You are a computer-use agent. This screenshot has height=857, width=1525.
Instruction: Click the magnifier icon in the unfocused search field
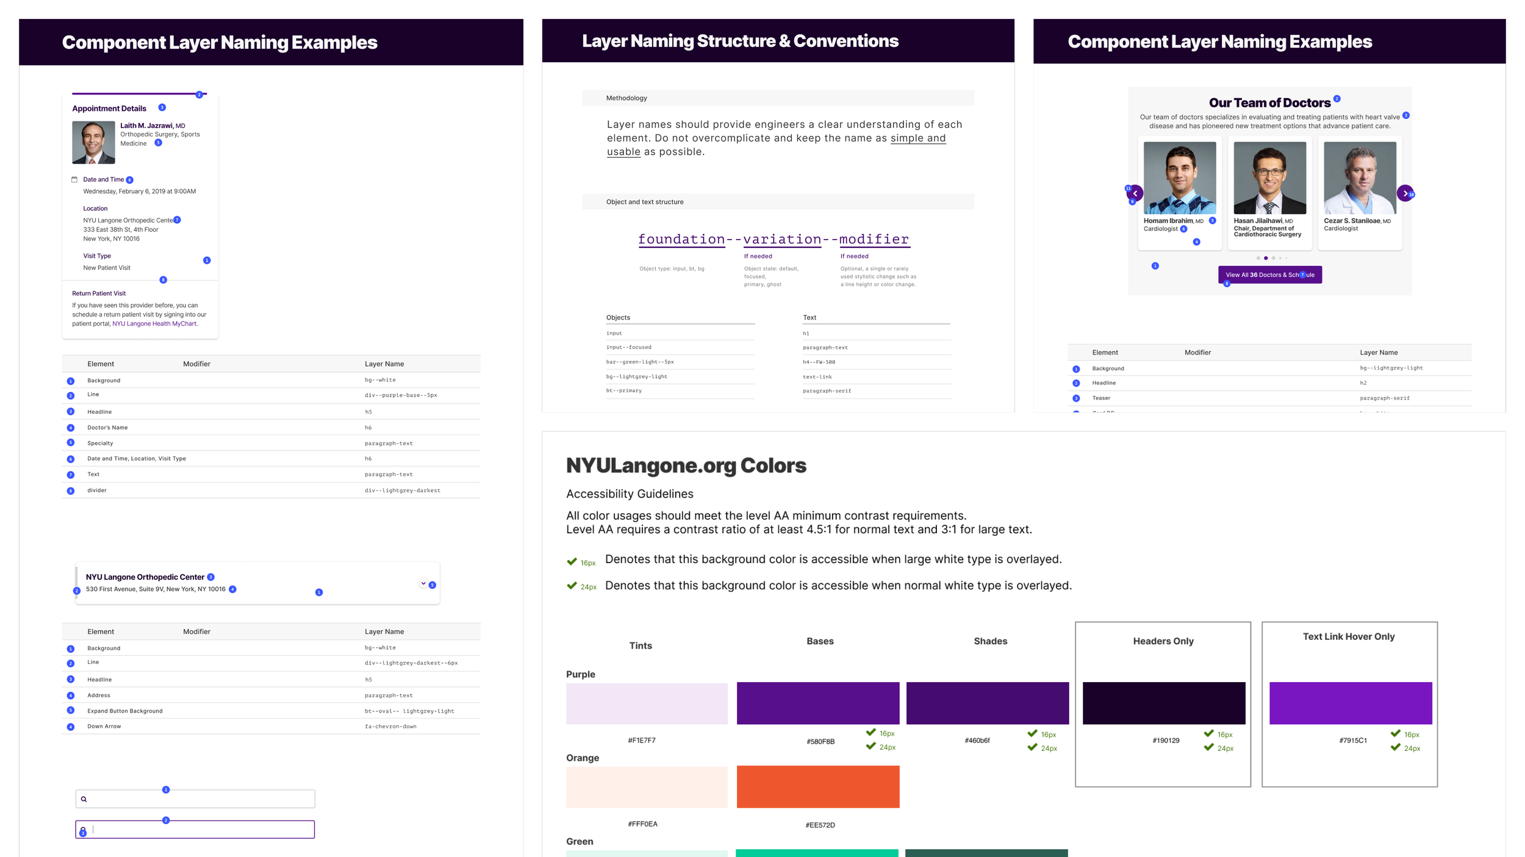84,799
